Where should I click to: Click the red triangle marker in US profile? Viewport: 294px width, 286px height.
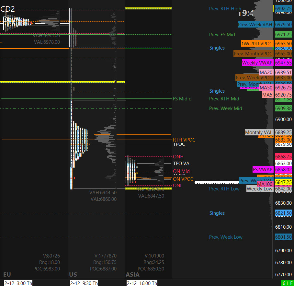74,178
